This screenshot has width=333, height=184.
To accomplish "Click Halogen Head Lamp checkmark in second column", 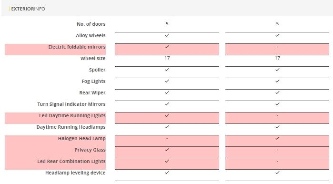I will [x=277, y=138].
